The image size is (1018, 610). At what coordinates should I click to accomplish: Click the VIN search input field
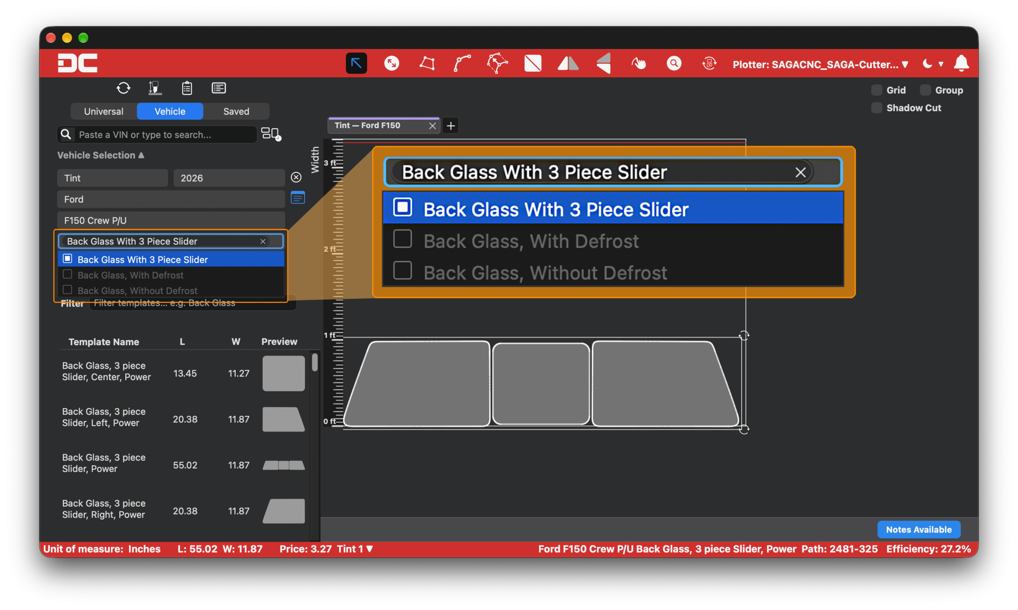point(157,134)
